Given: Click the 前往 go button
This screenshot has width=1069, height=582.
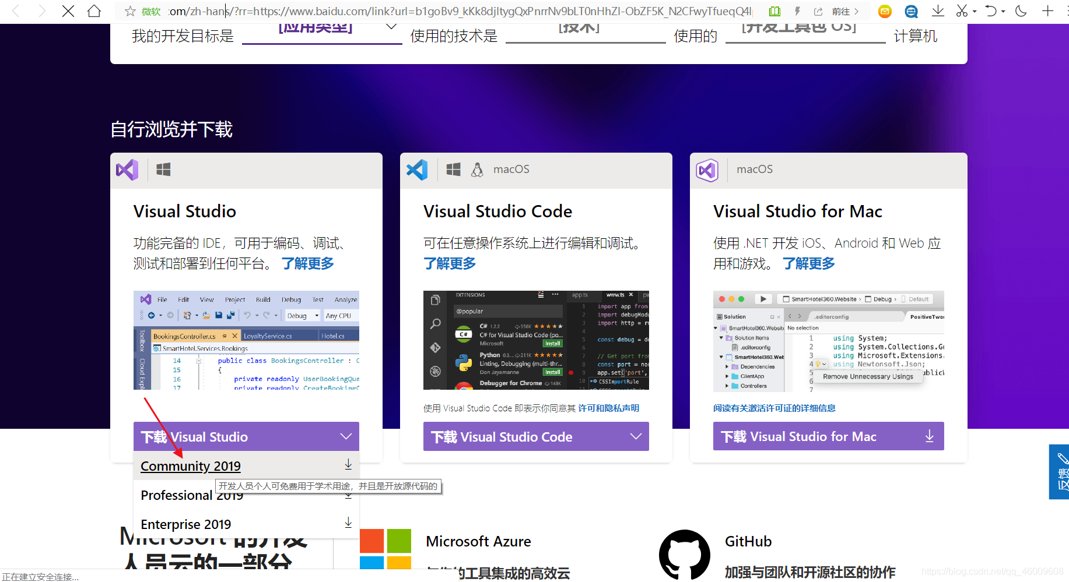Looking at the screenshot, I should (845, 11).
